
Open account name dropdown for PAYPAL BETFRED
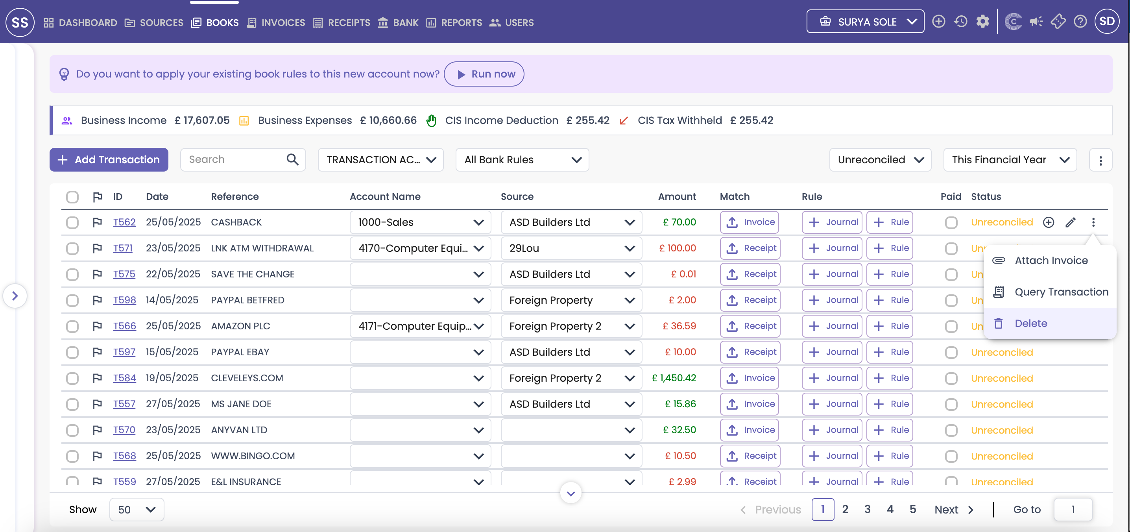pos(420,300)
